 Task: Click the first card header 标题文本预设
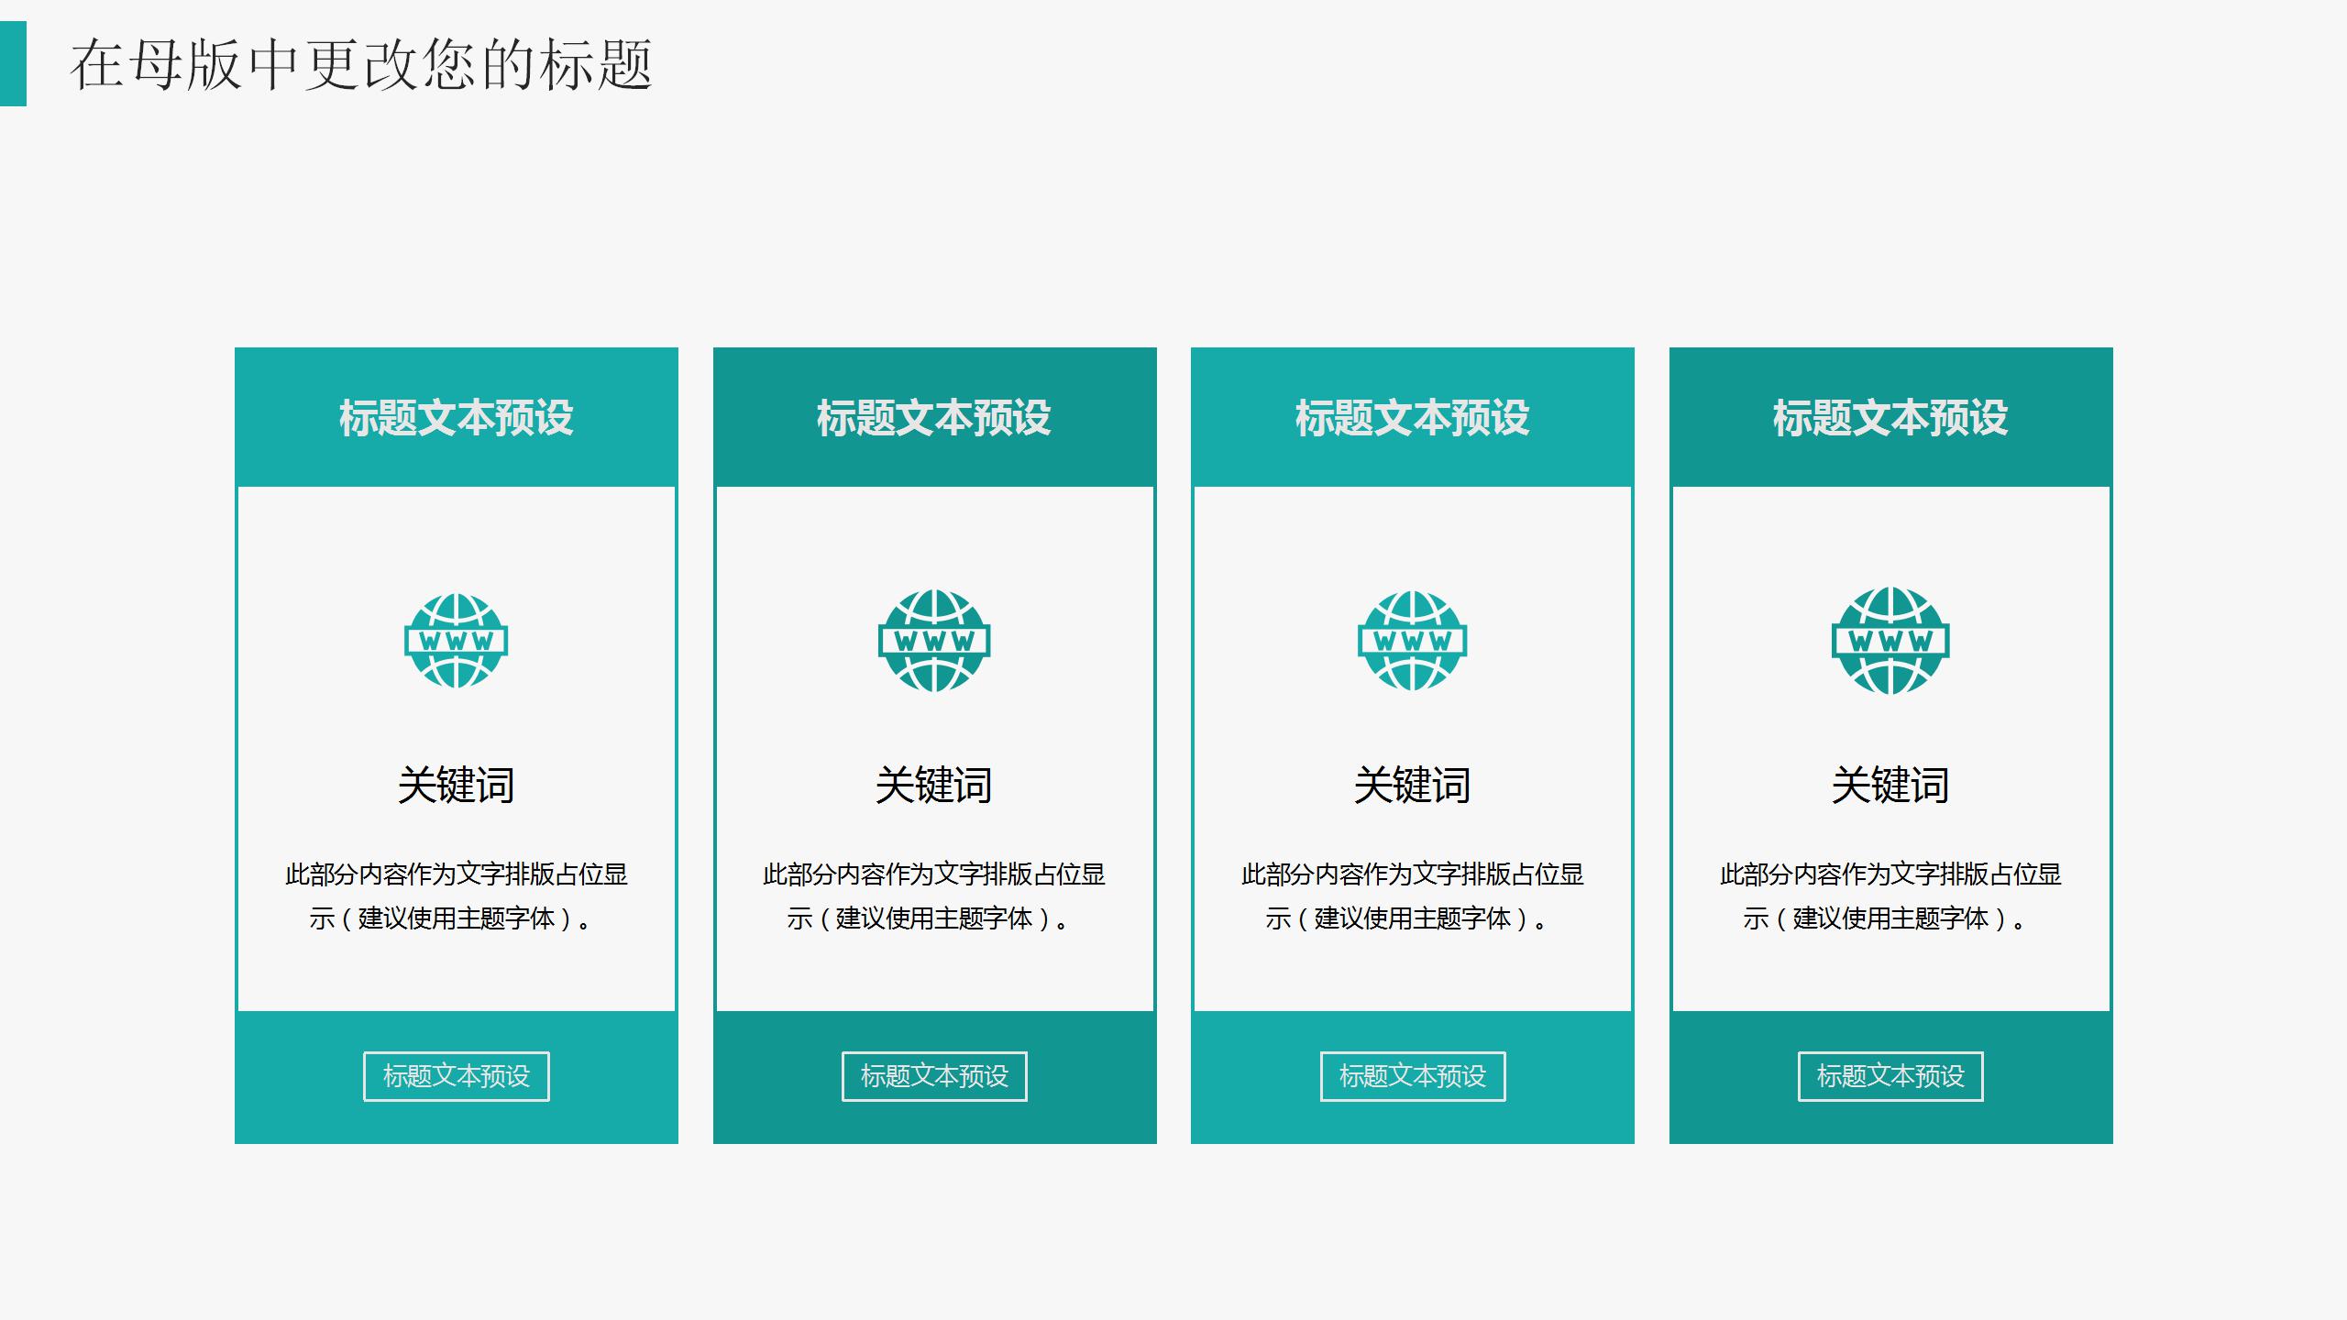click(x=457, y=418)
